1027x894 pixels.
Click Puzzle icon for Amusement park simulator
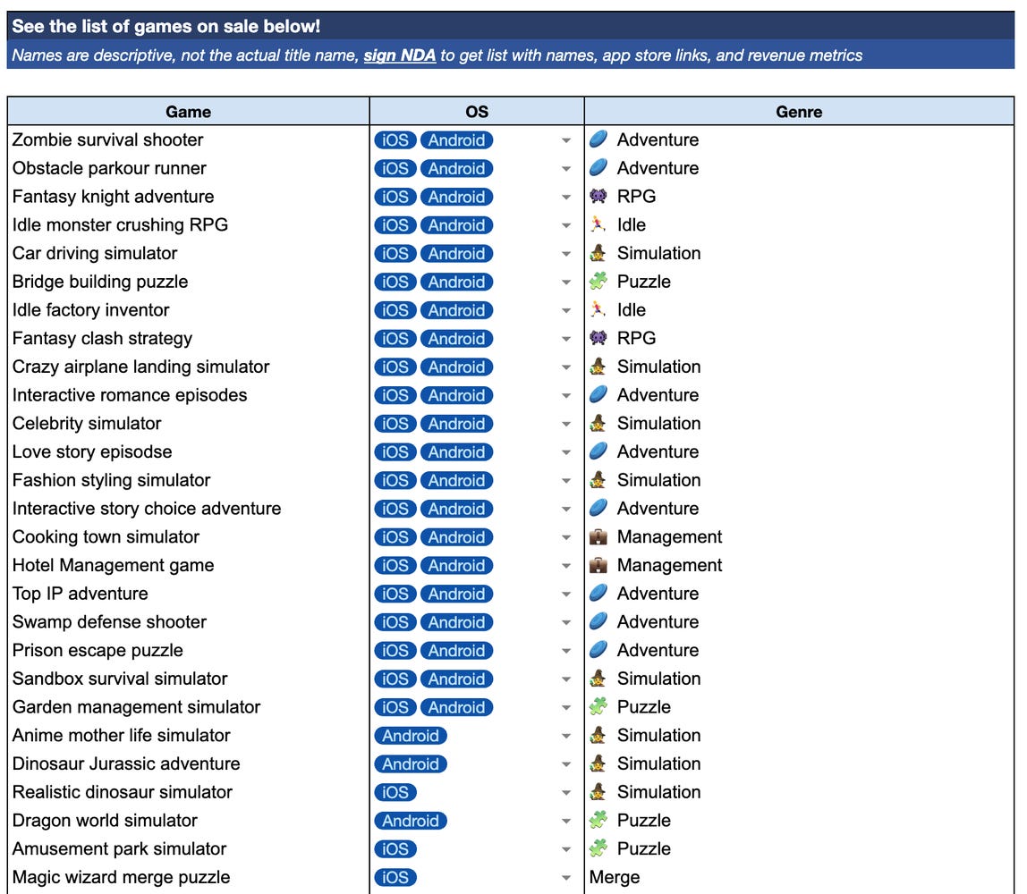click(x=598, y=848)
